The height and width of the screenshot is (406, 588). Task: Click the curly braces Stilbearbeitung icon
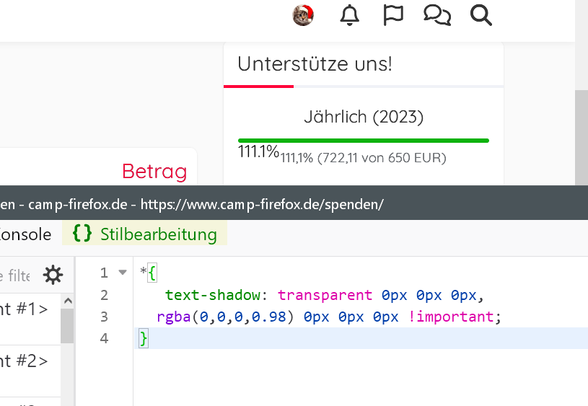82,234
